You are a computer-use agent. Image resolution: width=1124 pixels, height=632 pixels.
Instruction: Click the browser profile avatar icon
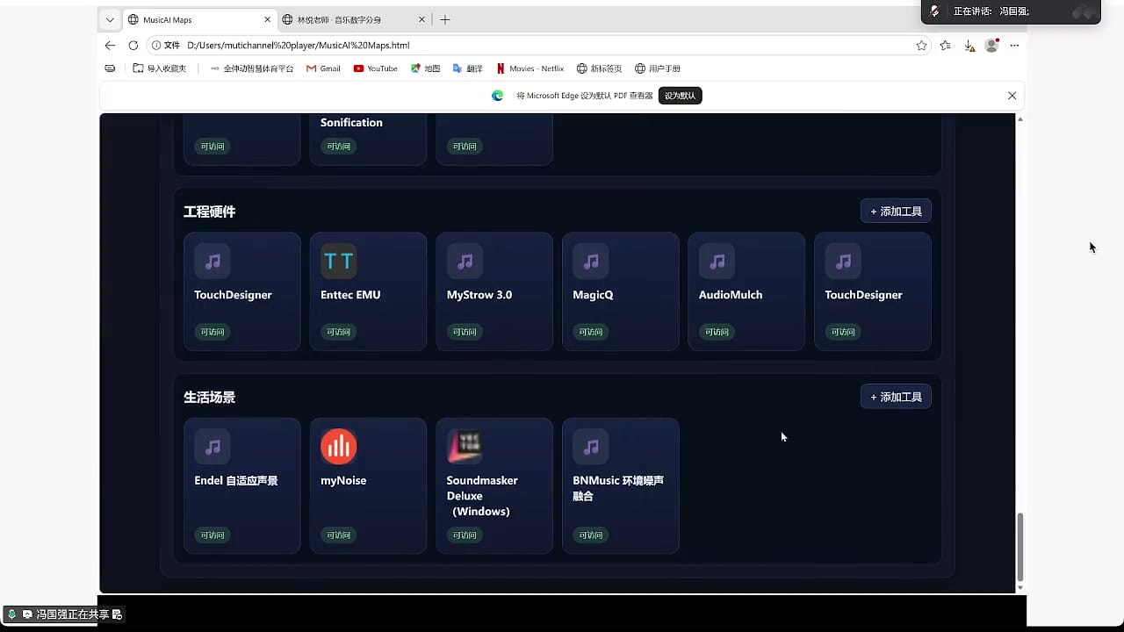click(991, 45)
